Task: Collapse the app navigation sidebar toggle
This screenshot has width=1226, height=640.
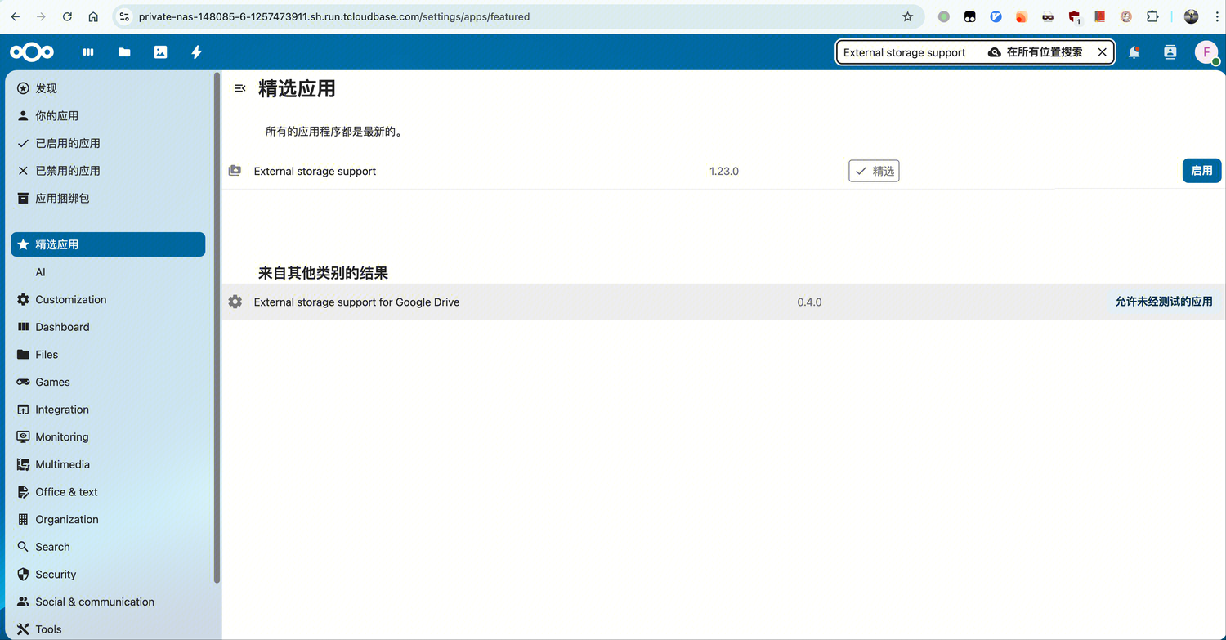Action: (x=239, y=88)
